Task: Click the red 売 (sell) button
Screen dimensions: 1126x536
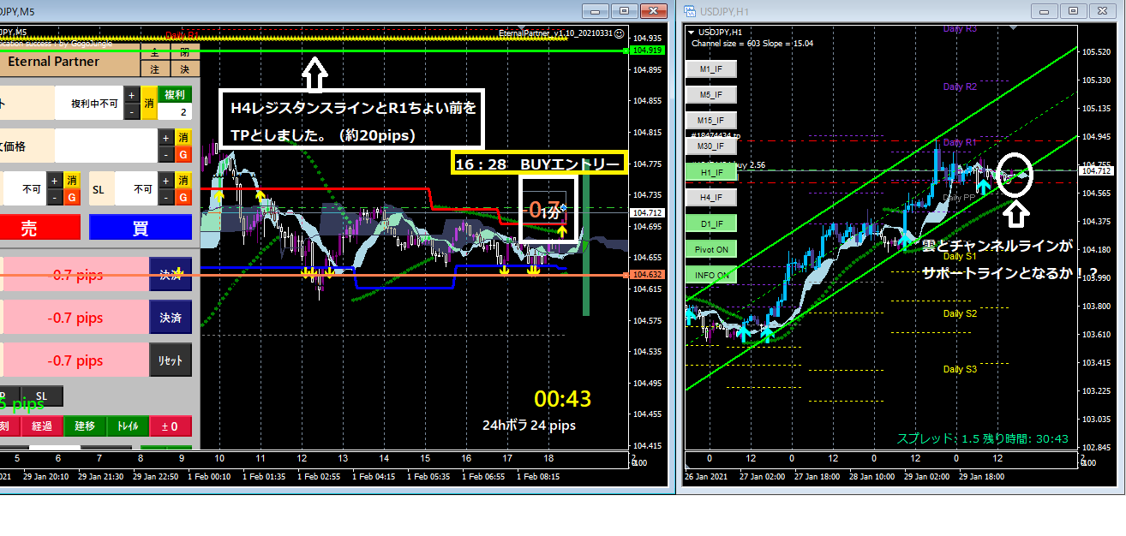Action: (x=39, y=227)
